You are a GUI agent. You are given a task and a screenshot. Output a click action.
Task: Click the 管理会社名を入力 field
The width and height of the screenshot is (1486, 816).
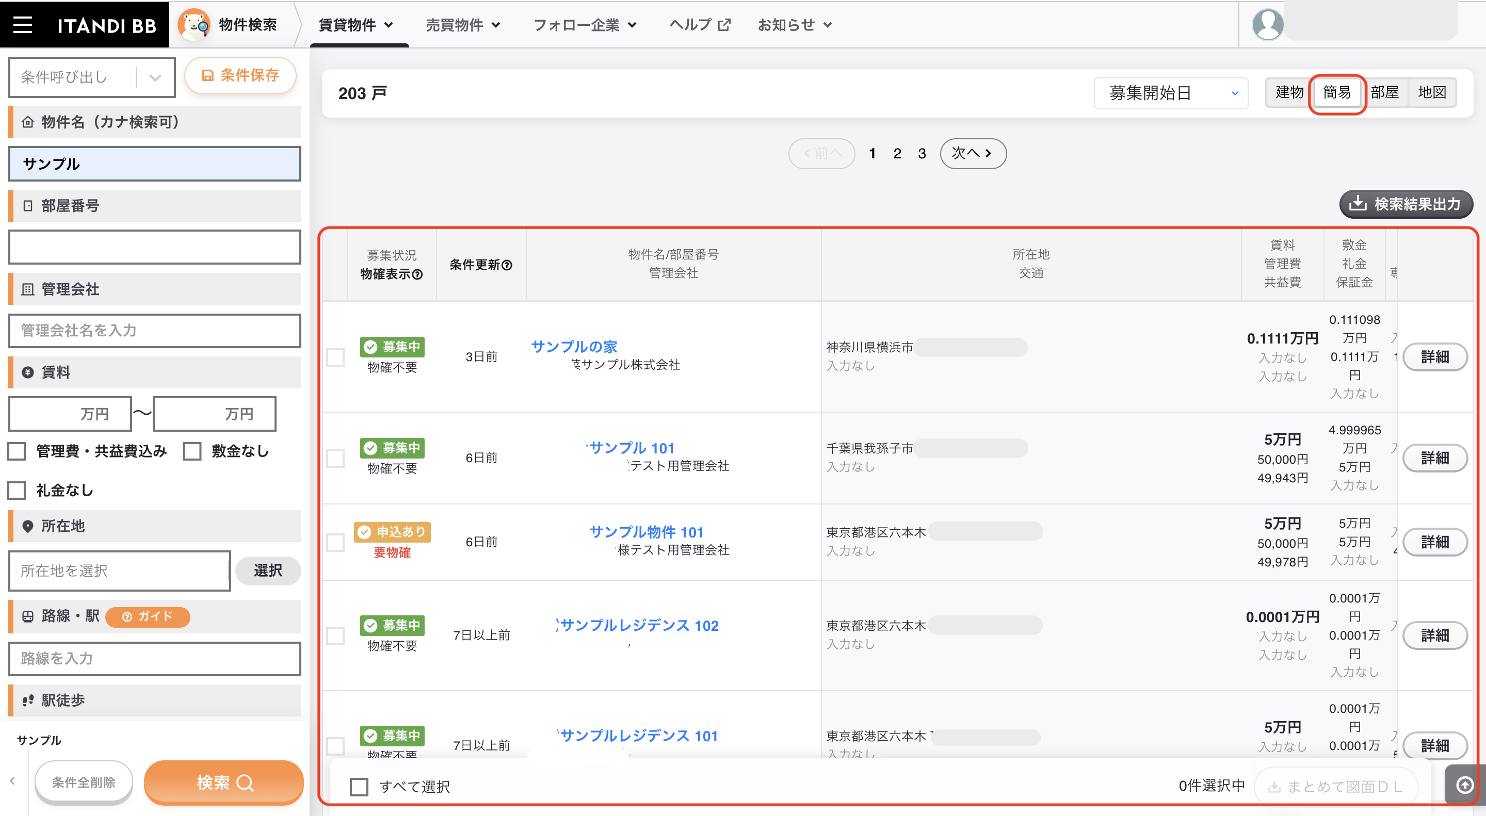point(155,331)
